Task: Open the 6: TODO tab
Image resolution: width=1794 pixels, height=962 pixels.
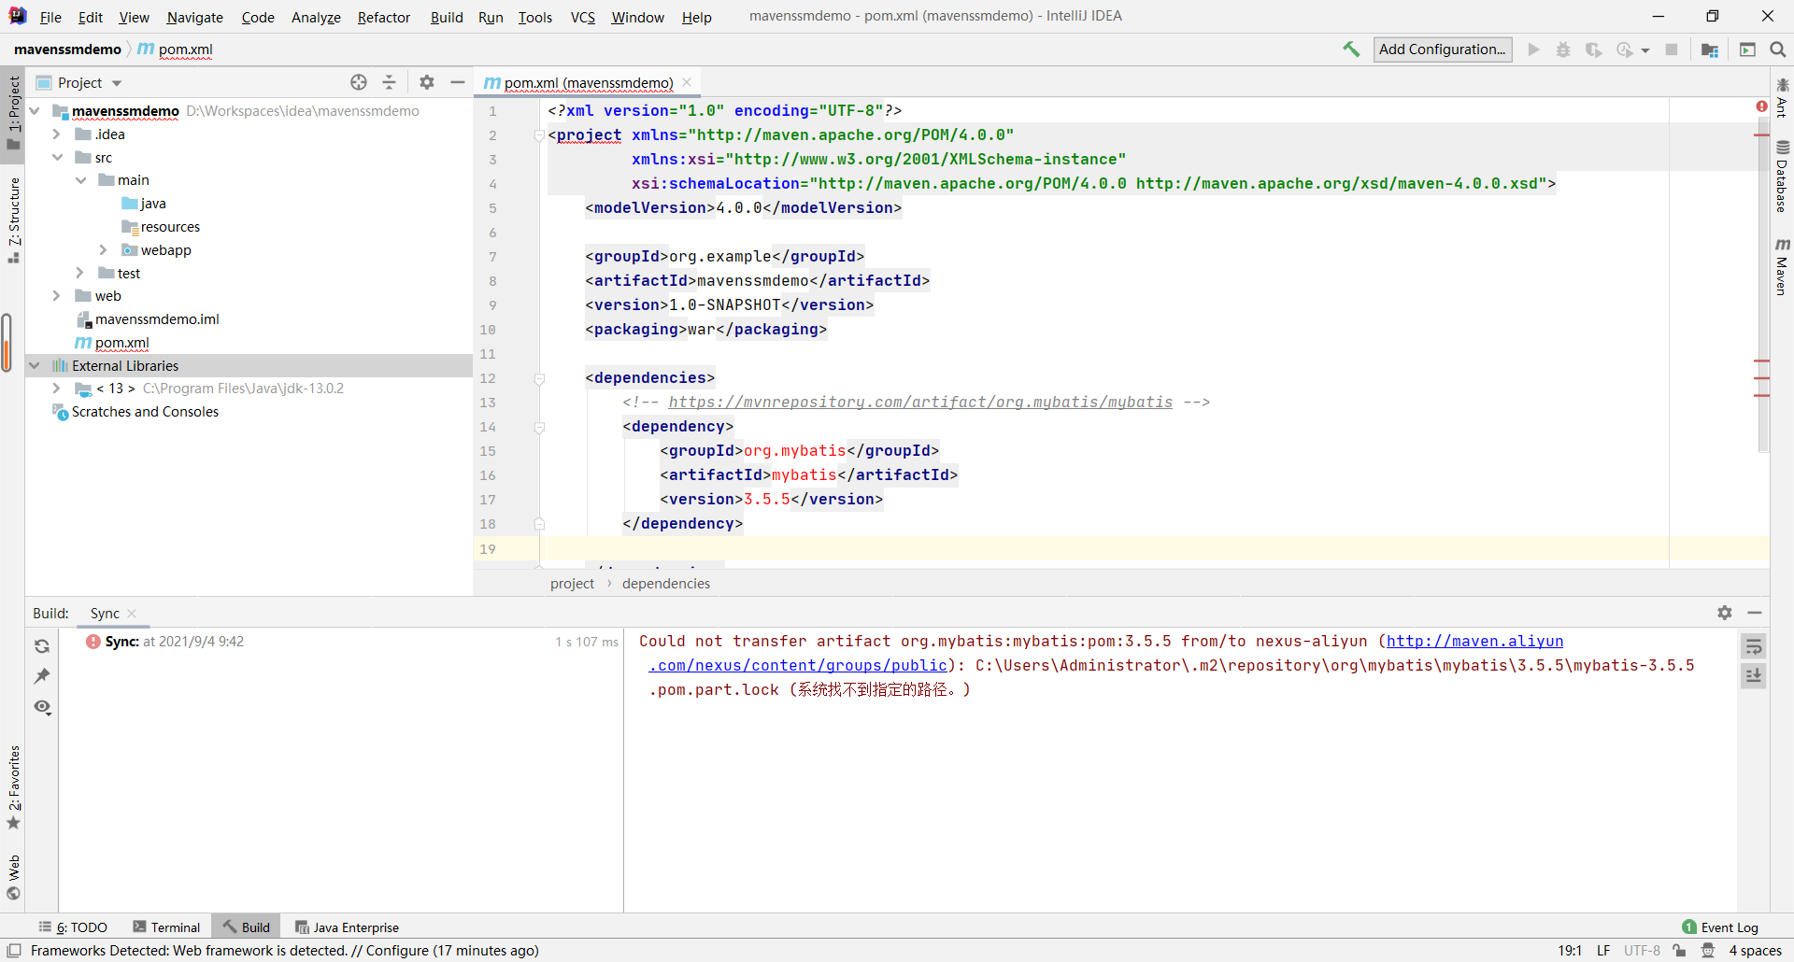Action: [73, 927]
